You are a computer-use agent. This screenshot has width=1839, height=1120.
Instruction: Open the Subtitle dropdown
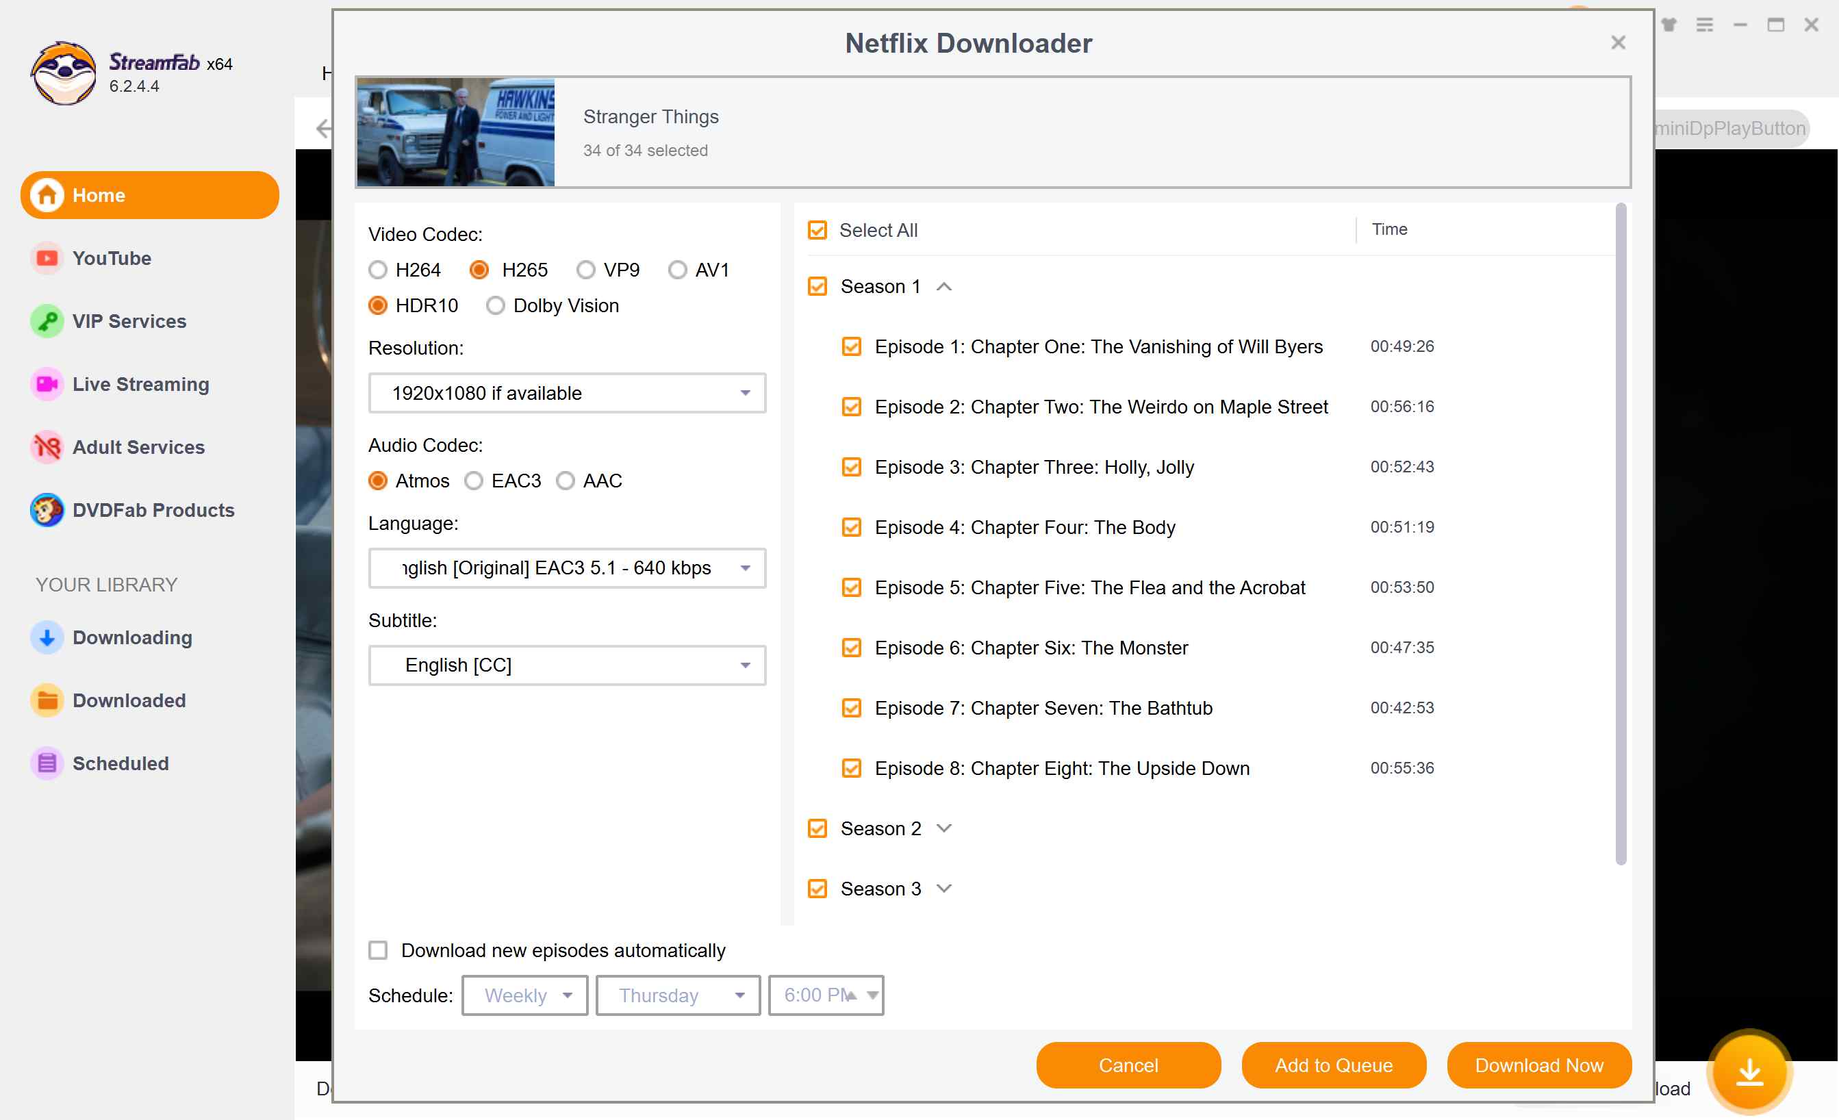click(567, 665)
